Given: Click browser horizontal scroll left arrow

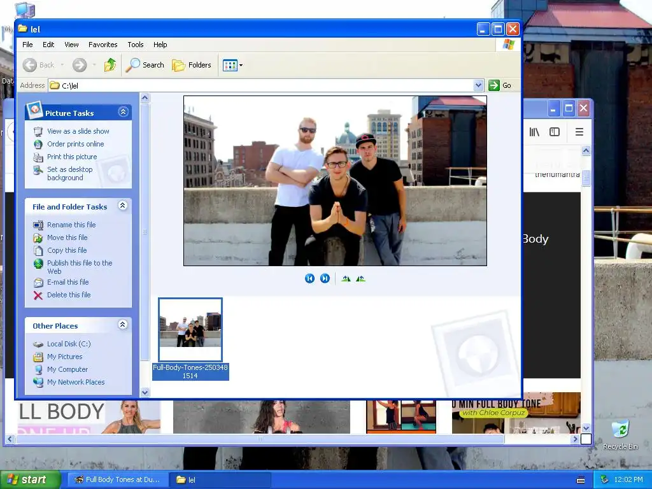Looking at the screenshot, I should tap(10, 439).
